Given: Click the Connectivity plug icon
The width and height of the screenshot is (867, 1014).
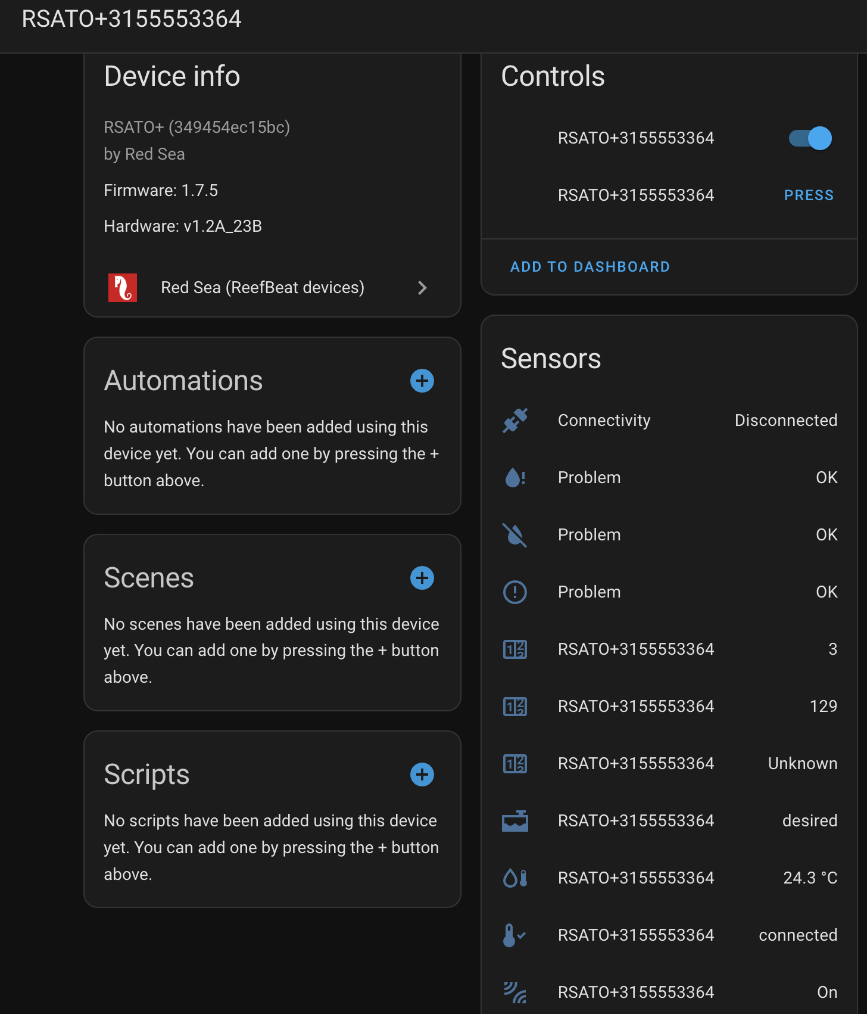Looking at the screenshot, I should pos(515,421).
